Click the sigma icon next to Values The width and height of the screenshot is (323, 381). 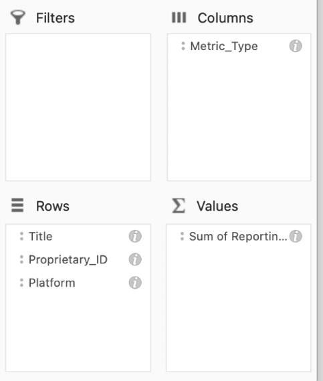179,206
